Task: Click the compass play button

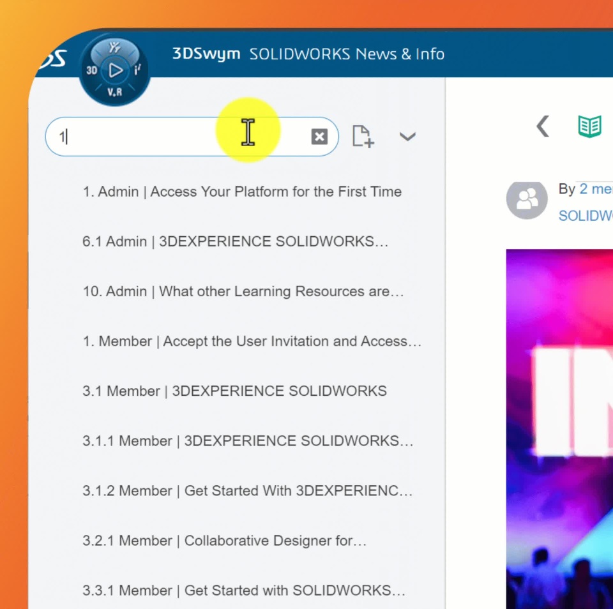Action: tap(115, 71)
